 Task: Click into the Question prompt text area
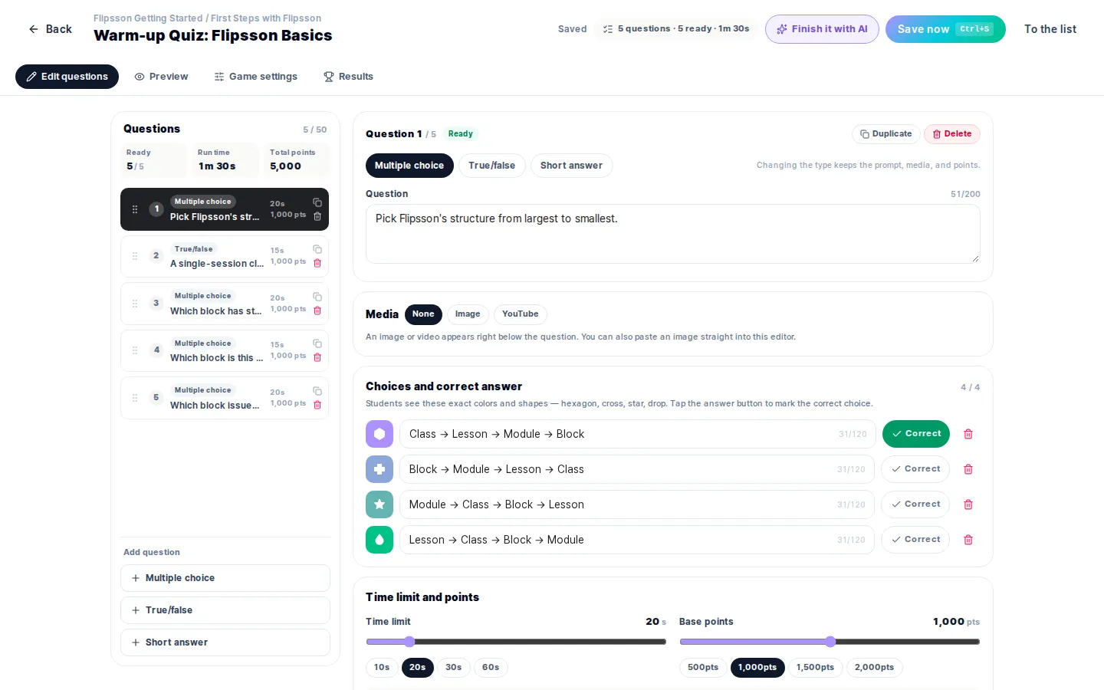[x=673, y=234]
